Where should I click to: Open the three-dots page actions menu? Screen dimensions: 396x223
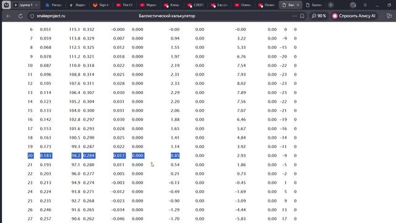(x=295, y=16)
